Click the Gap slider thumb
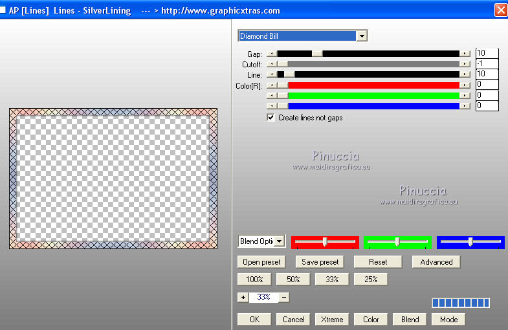 point(317,54)
